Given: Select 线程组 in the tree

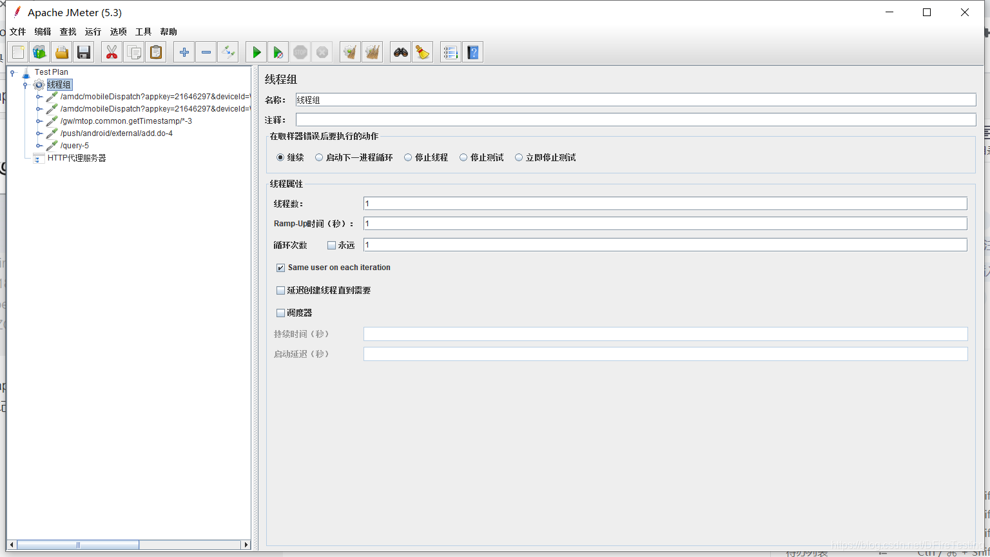Looking at the screenshot, I should [x=59, y=84].
